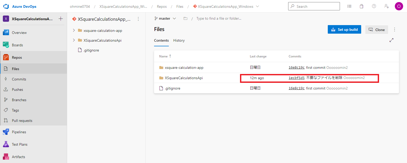
Task: Open the marketplace shopping bag icon
Action: pyautogui.click(x=362, y=6)
